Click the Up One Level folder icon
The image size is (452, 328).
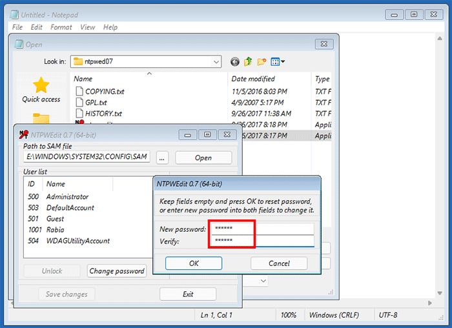(x=248, y=61)
